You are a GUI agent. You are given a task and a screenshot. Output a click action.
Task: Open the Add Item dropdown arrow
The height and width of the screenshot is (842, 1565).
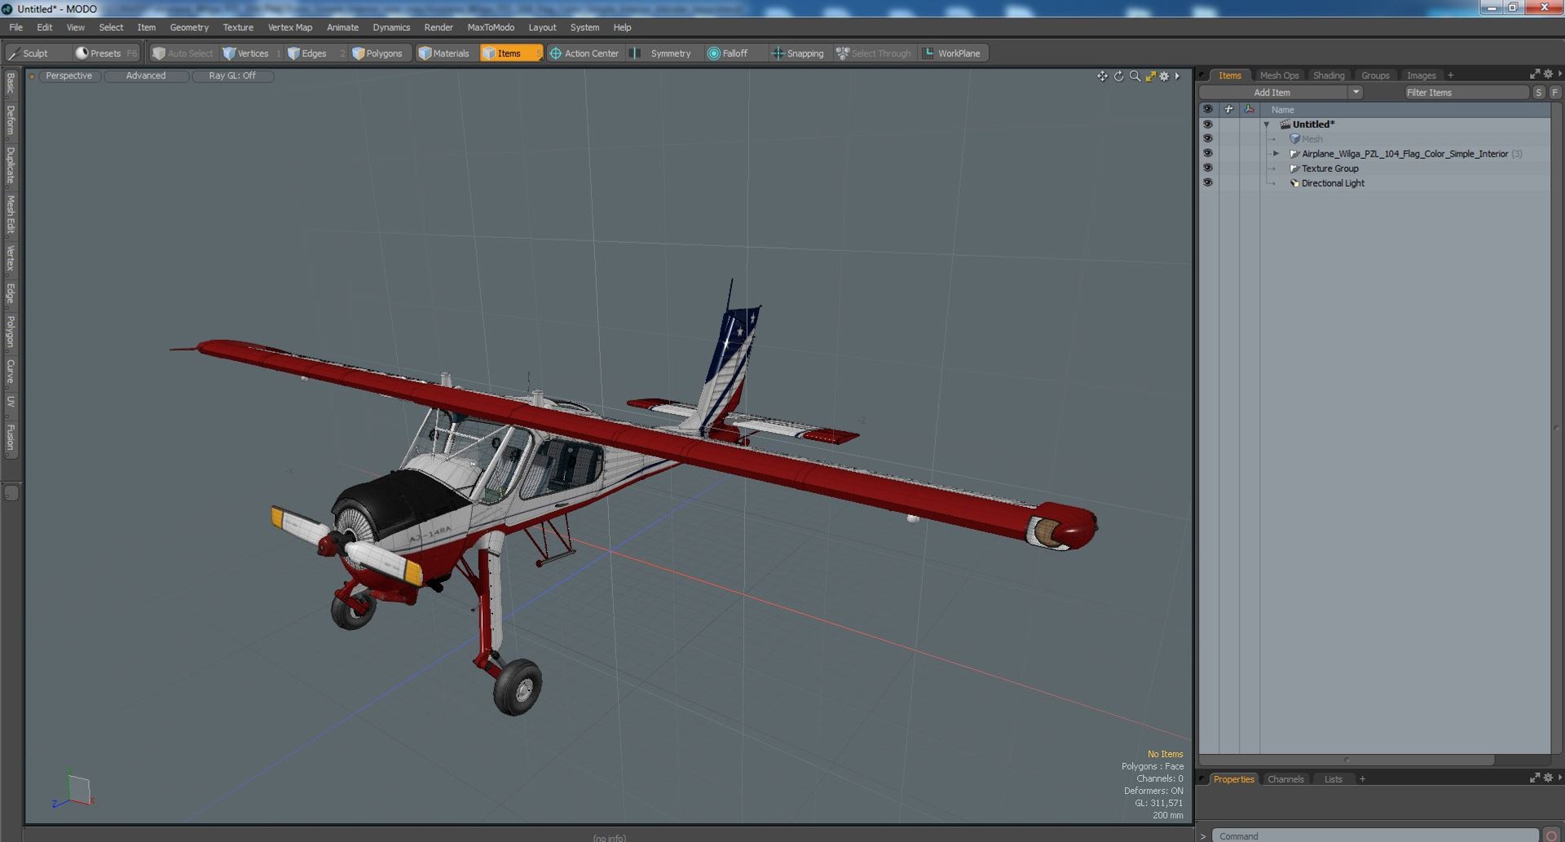[x=1356, y=92]
